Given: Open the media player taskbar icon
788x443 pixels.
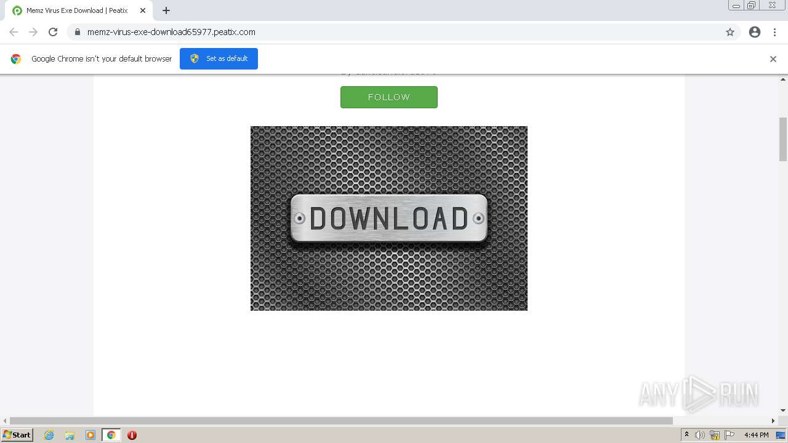Looking at the screenshot, I should [x=90, y=435].
